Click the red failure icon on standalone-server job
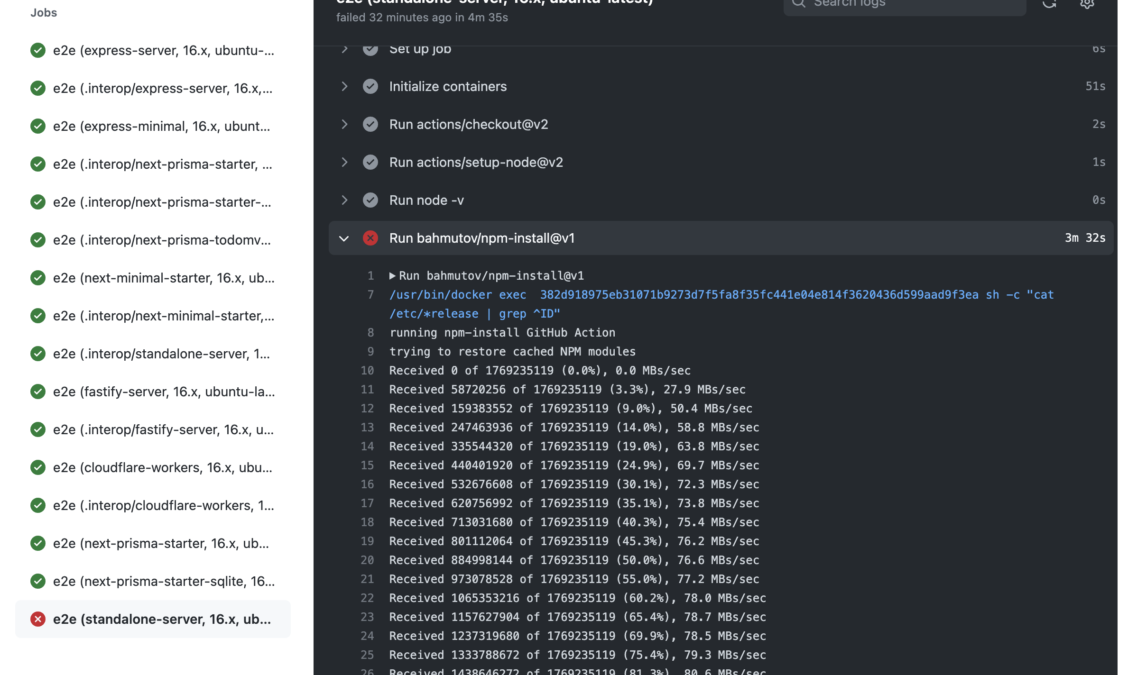The image size is (1128, 675). click(37, 619)
